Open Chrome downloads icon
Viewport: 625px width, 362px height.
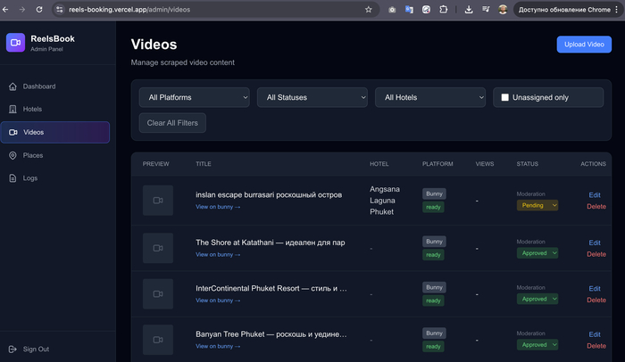click(469, 9)
